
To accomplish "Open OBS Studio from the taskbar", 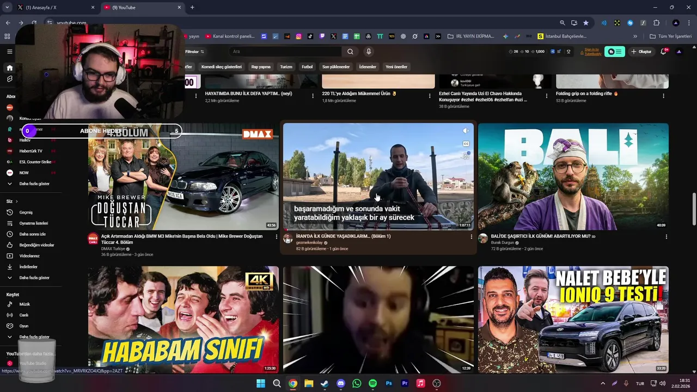I will pos(437,383).
